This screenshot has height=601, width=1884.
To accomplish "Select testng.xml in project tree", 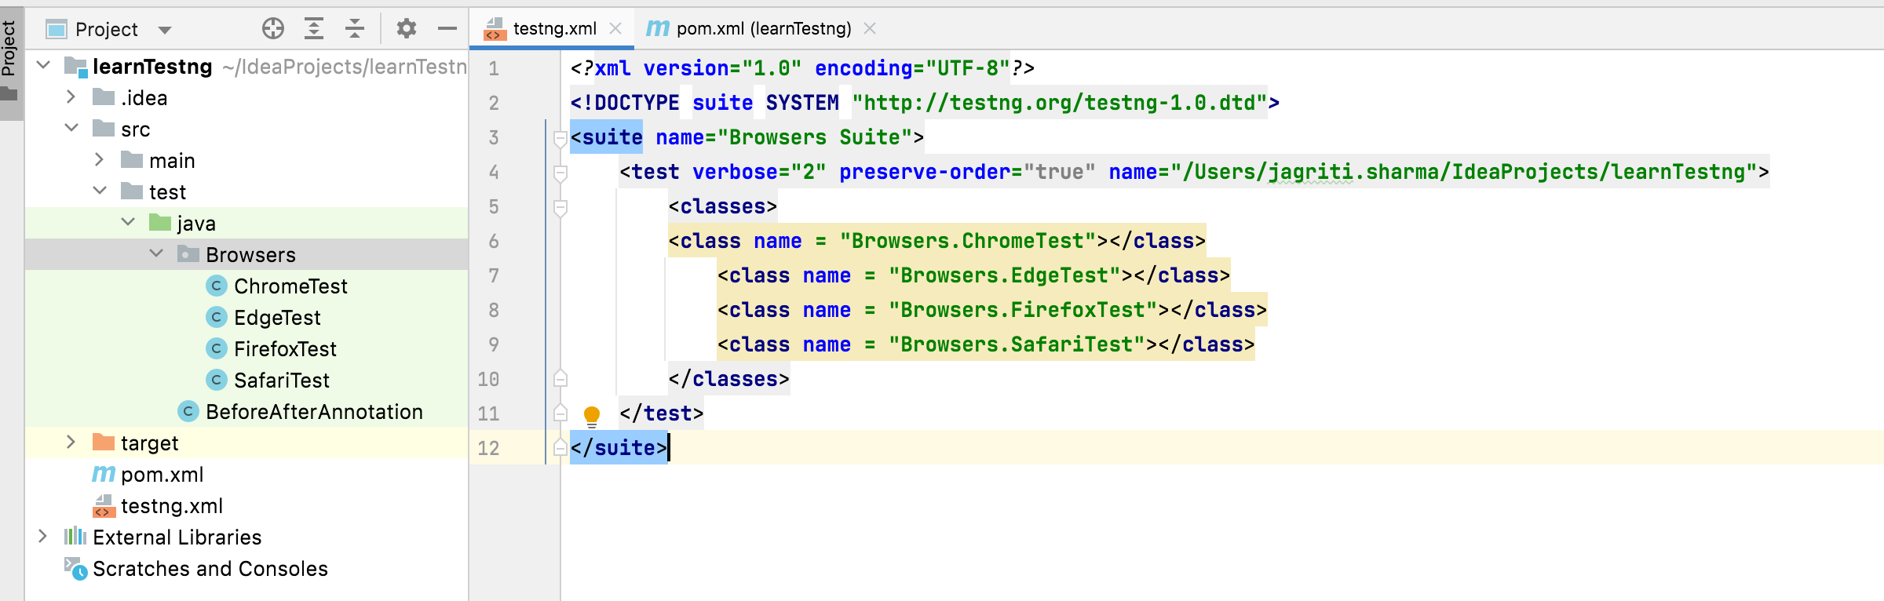I will 172,506.
